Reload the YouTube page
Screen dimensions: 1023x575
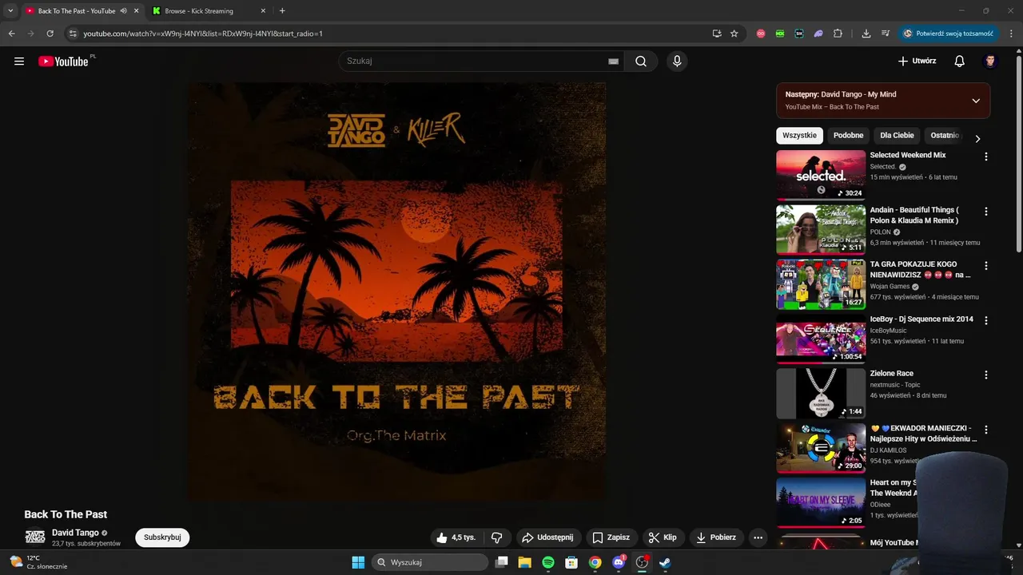pos(50,34)
